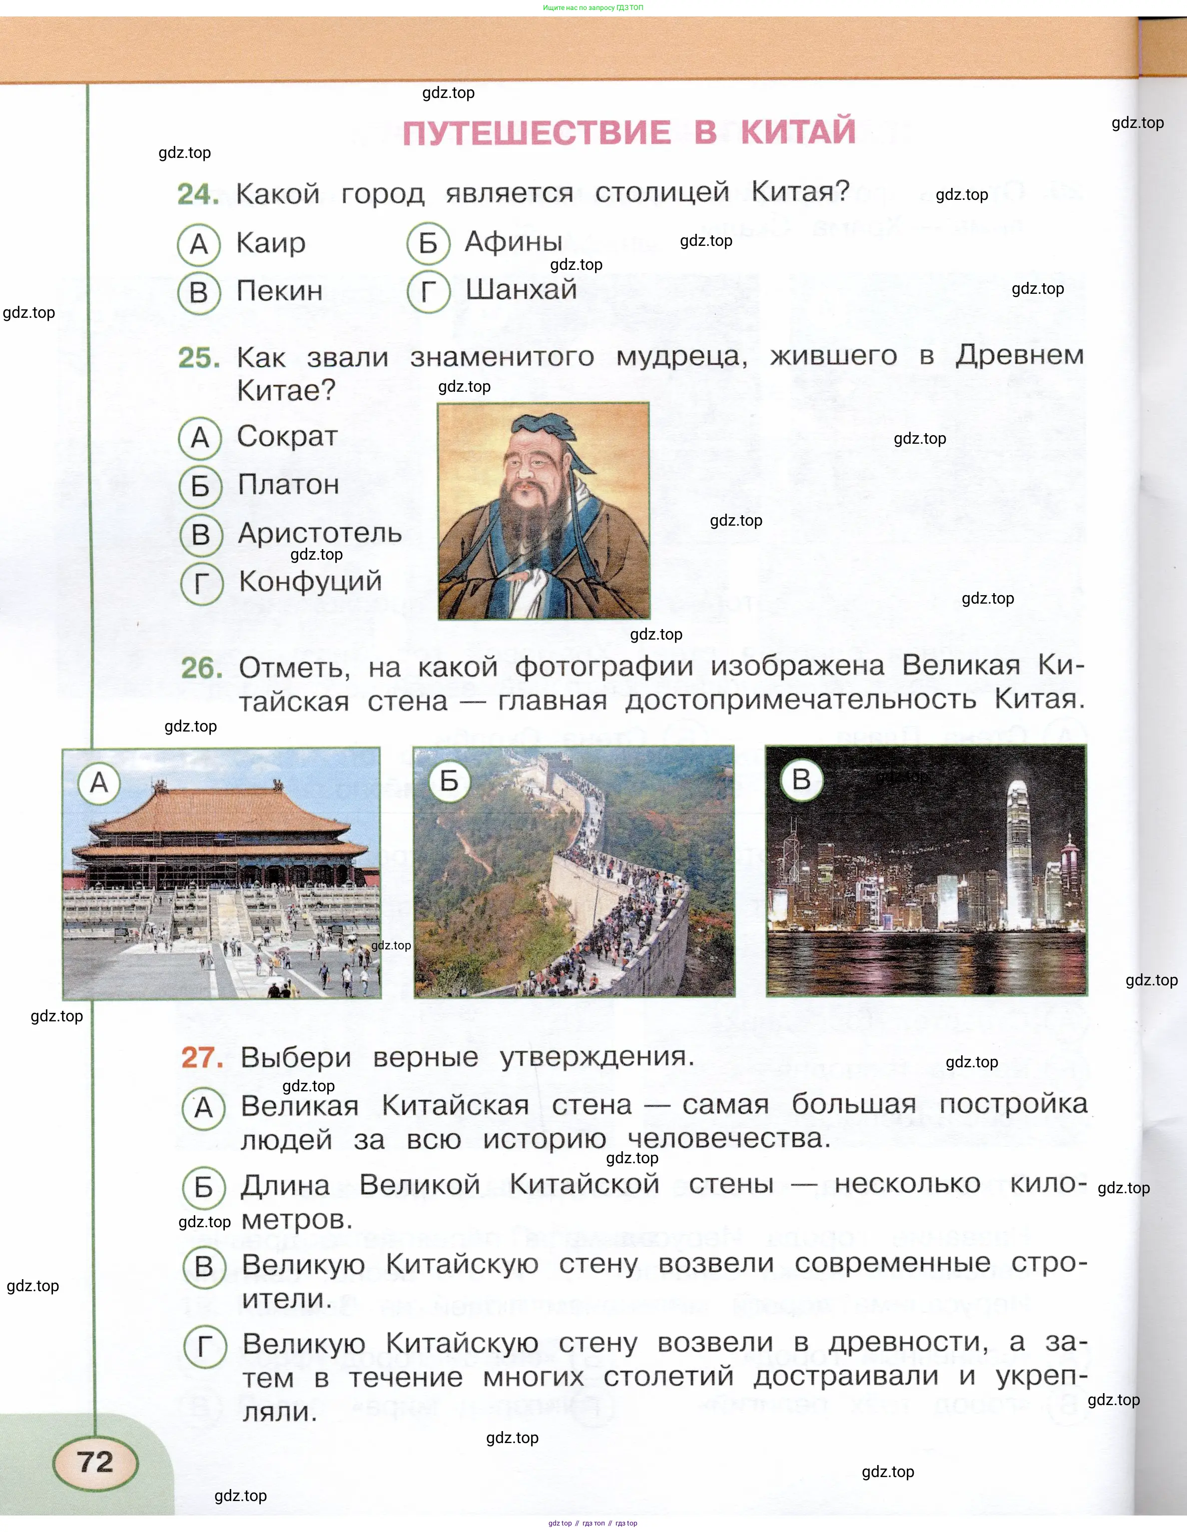Select answer circle А next to Каир
1187x1532 pixels.
199,244
